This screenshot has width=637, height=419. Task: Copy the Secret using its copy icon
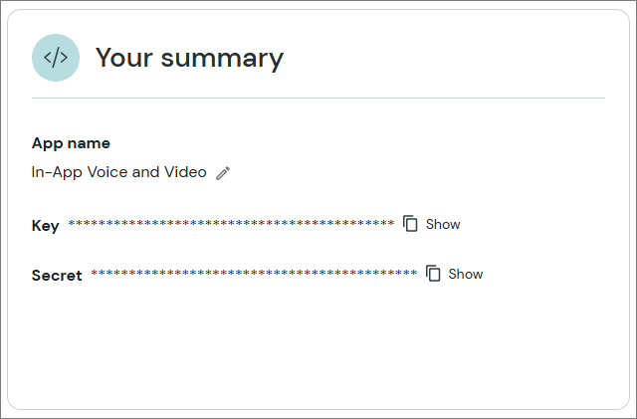click(x=434, y=274)
